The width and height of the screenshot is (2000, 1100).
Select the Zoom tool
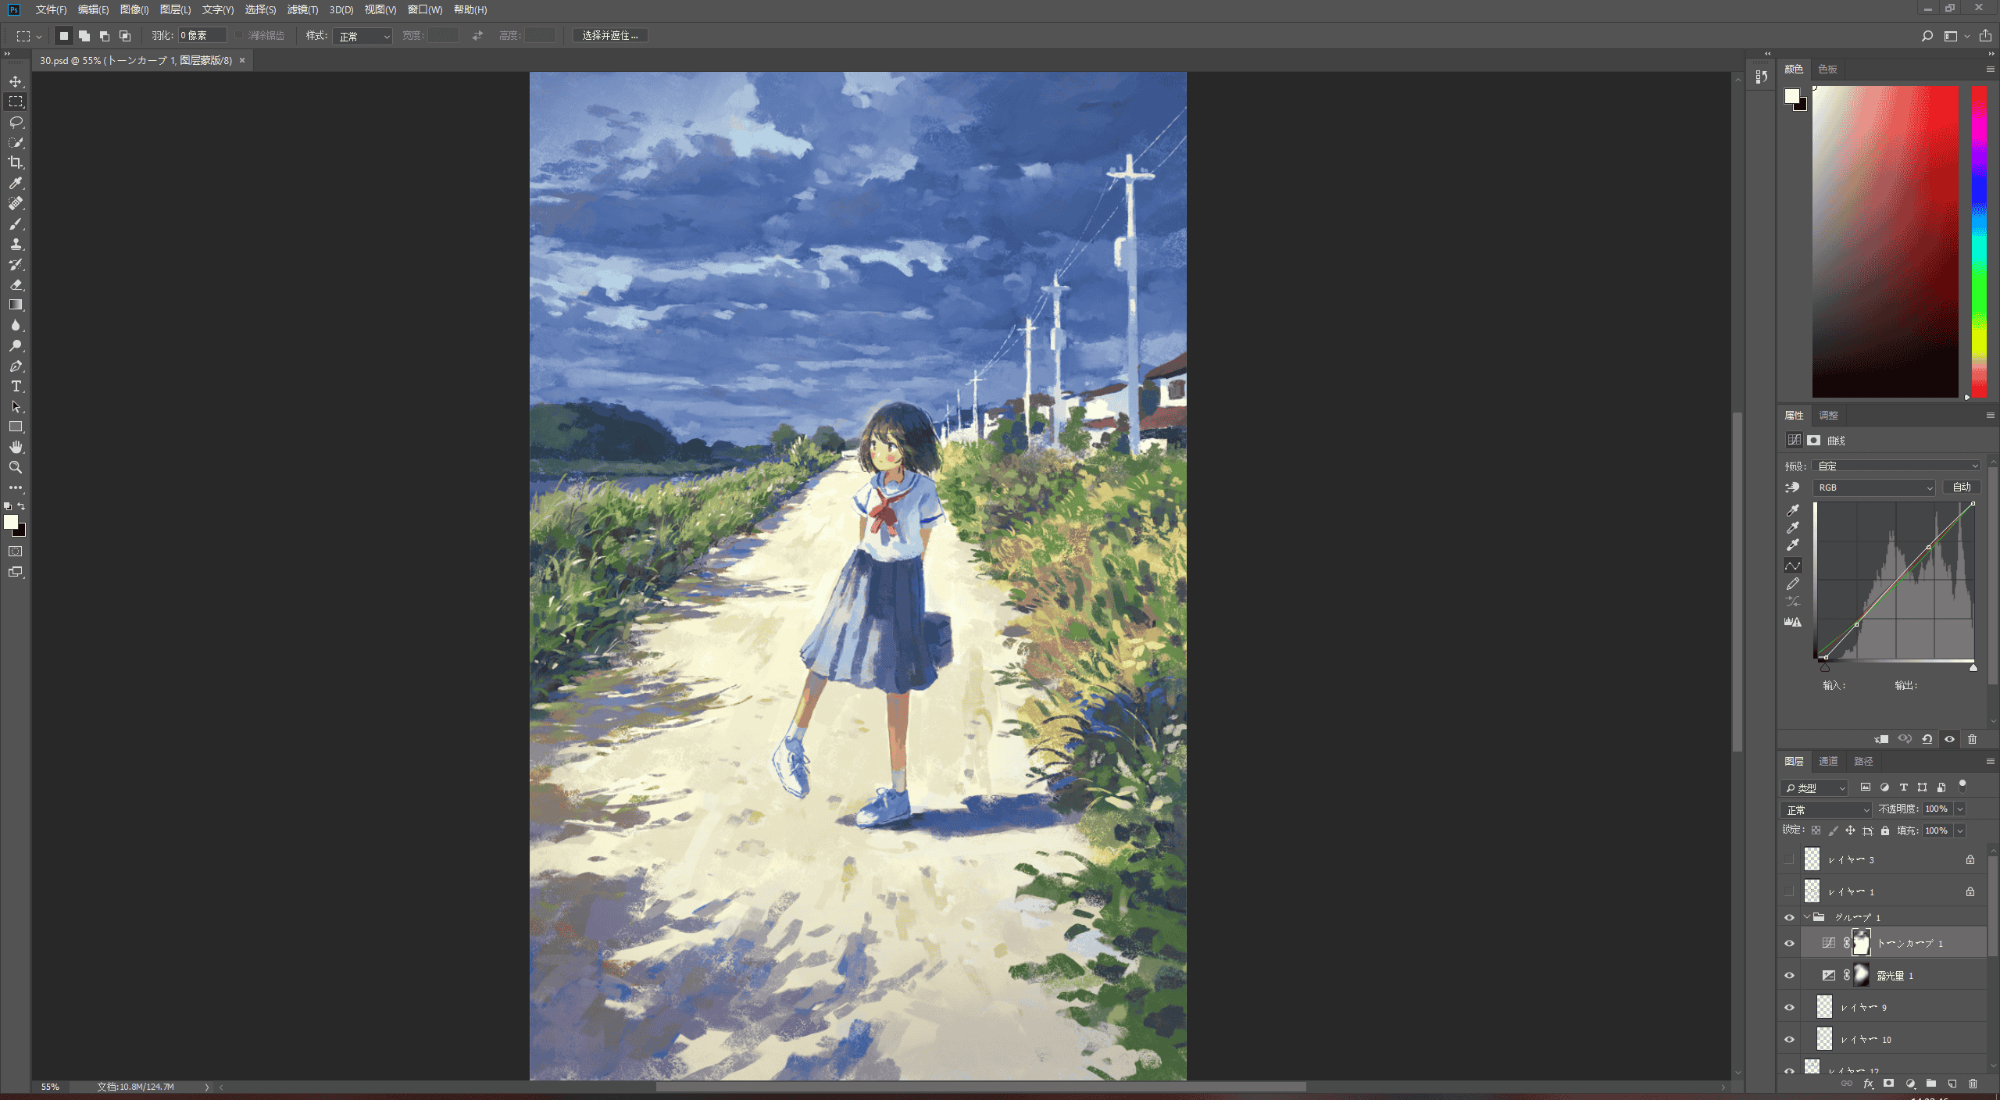coord(16,467)
